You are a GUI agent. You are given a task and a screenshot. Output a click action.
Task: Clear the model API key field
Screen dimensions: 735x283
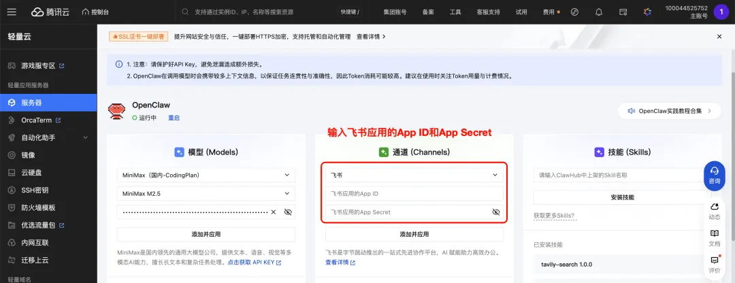click(x=274, y=212)
